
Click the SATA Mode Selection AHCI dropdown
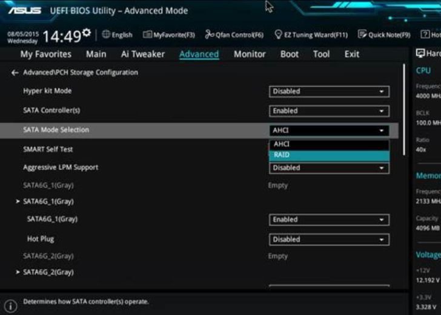point(329,131)
